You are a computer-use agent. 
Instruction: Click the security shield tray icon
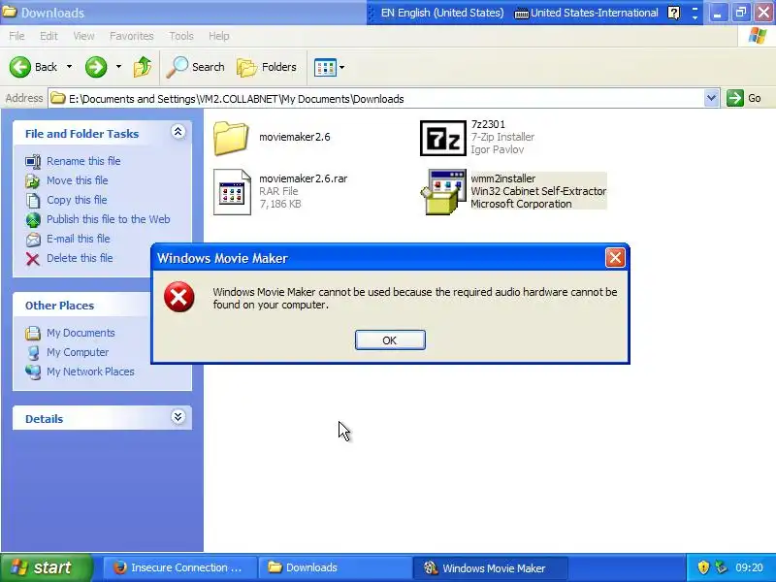click(x=703, y=567)
